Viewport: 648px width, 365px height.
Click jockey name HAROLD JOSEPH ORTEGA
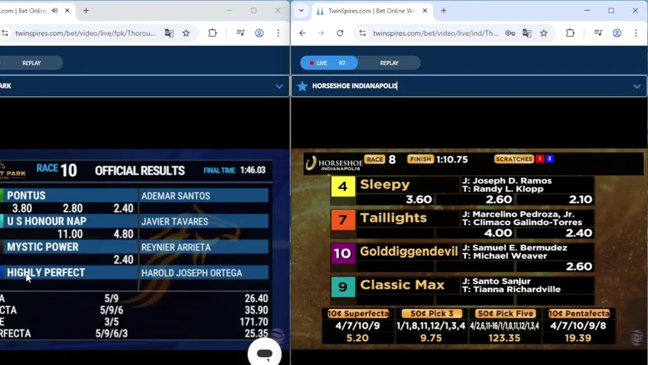(x=192, y=273)
